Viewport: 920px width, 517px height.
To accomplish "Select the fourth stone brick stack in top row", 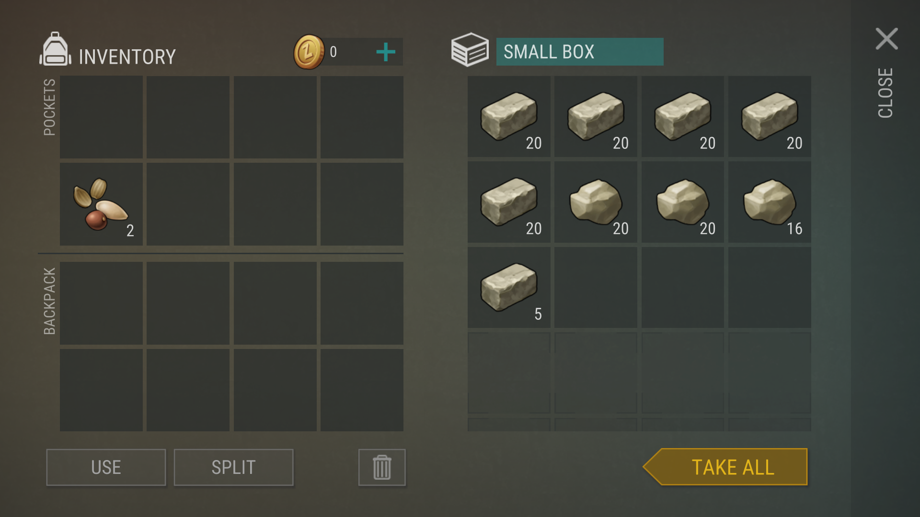I will pyautogui.click(x=770, y=116).
